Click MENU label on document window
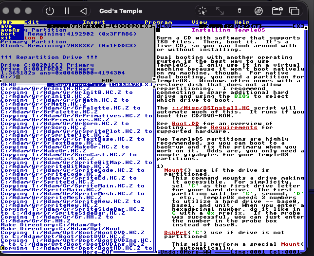 [164, 26]
